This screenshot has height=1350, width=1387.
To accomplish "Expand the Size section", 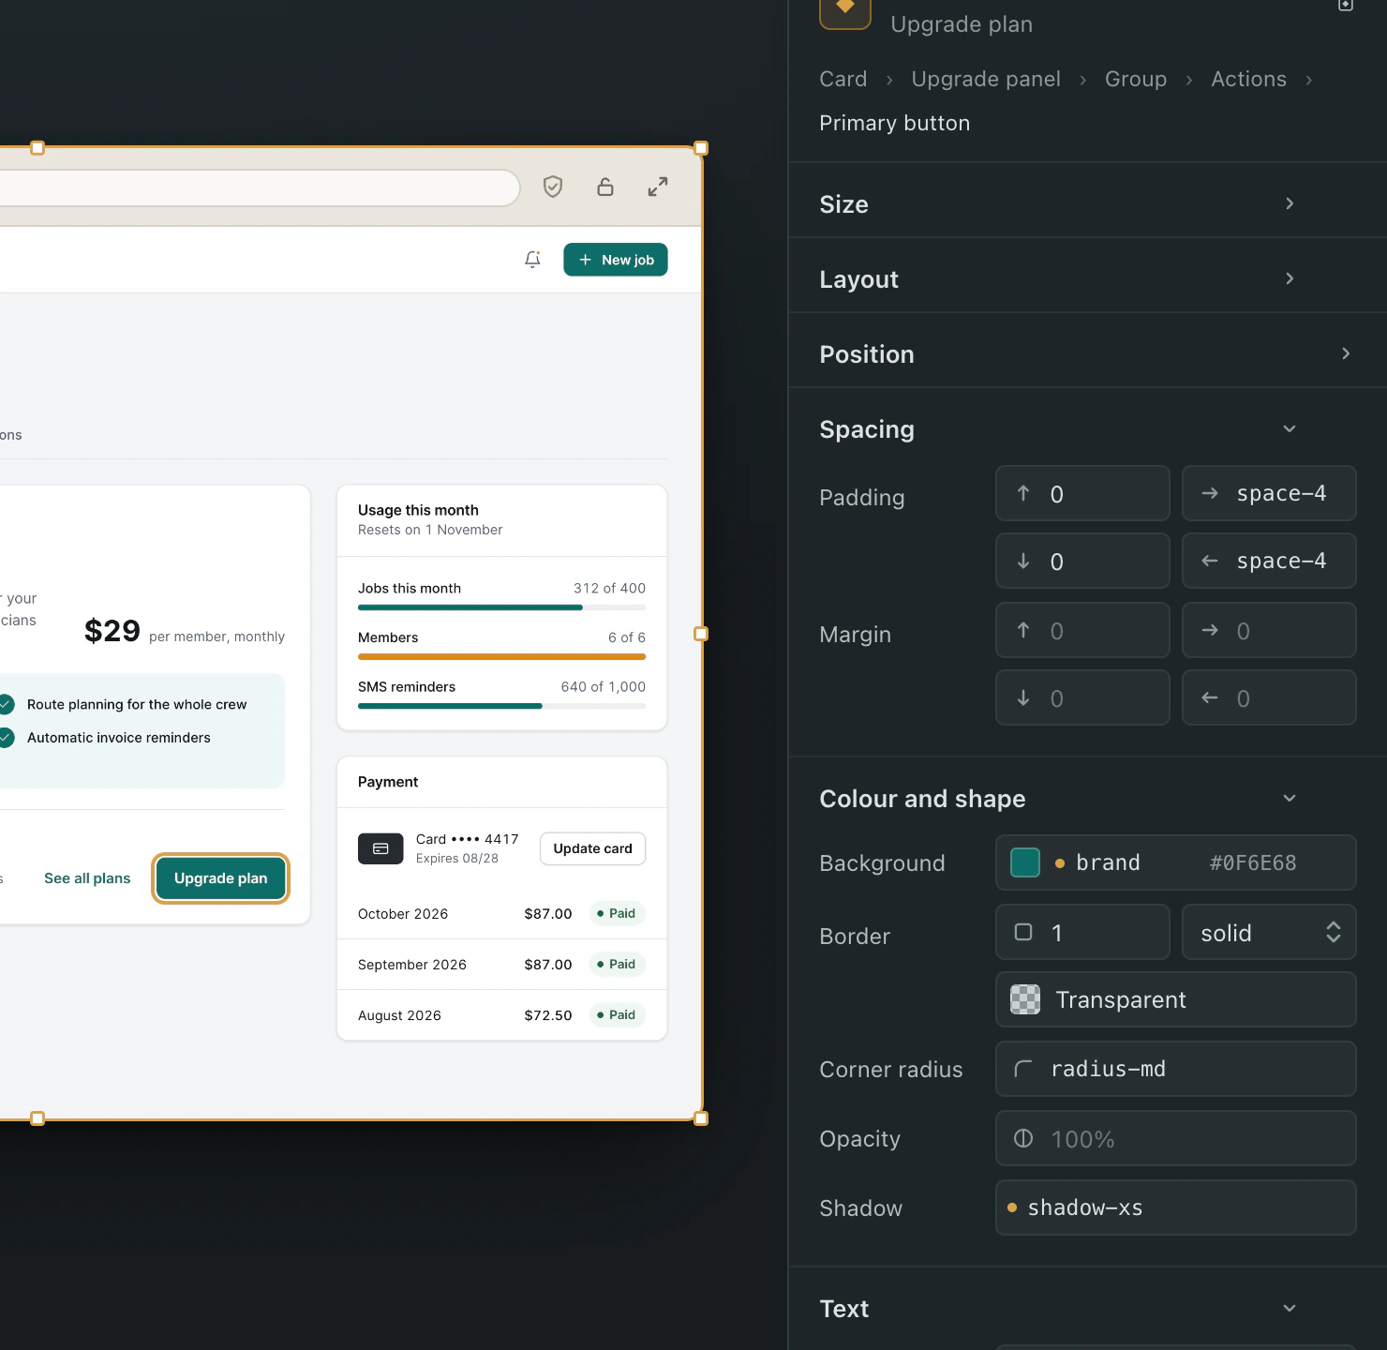I will (1290, 203).
